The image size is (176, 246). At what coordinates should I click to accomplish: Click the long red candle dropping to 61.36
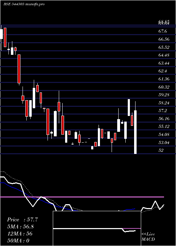click(x=19, y=69)
